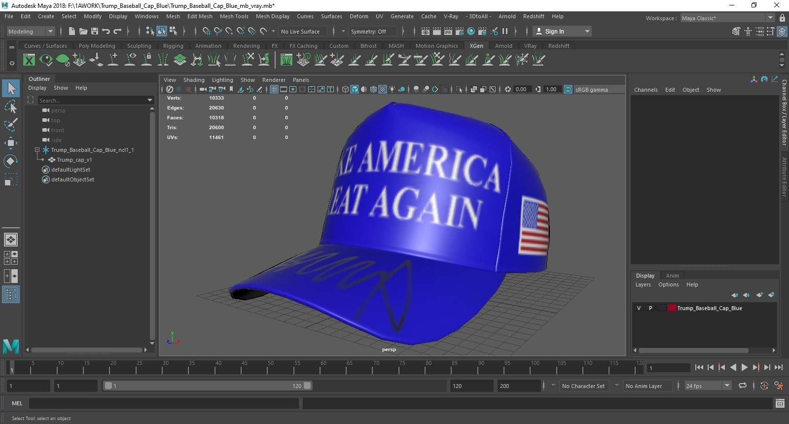Viewport: 789px width, 424px height.
Task: Toggle V visibility of Trump_Baseball_Cap_Blue layer
Action: pos(639,308)
